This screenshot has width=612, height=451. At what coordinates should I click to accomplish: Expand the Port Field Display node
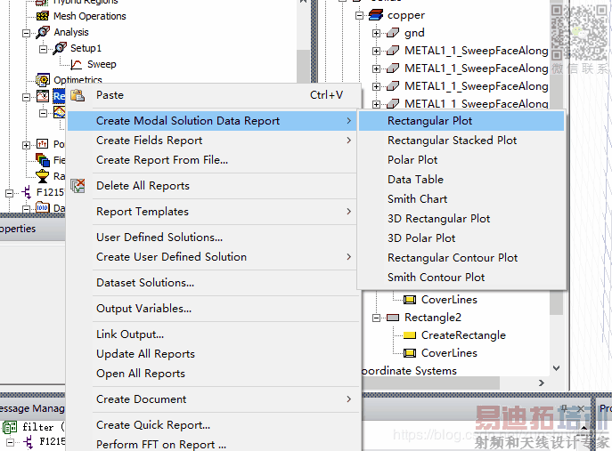(x=26, y=145)
